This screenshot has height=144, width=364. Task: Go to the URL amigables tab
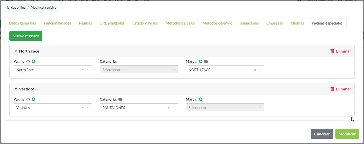(112, 23)
